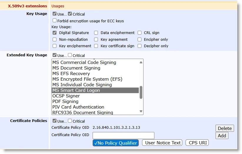Click the policy OID value 2.16.840.1.101.3.2.1.3.13
Screen dimensions: 242x154
pyautogui.click(x=116, y=128)
